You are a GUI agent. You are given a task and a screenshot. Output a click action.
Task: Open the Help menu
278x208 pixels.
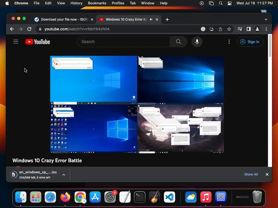(x=163, y=3)
